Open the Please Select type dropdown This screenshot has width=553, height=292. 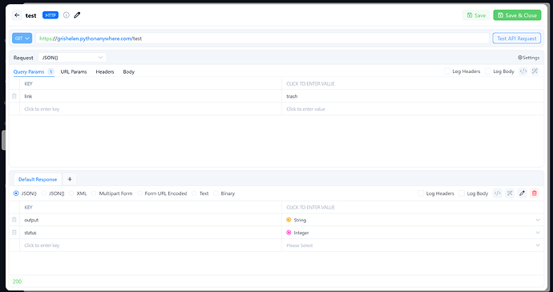coord(413,245)
